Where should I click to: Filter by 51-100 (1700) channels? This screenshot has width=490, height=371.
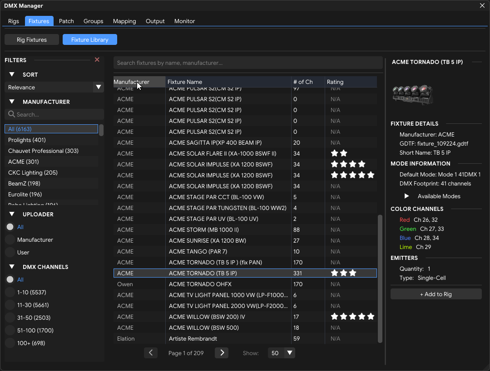click(x=10, y=331)
